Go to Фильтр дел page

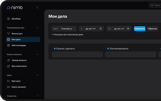coord(17,34)
